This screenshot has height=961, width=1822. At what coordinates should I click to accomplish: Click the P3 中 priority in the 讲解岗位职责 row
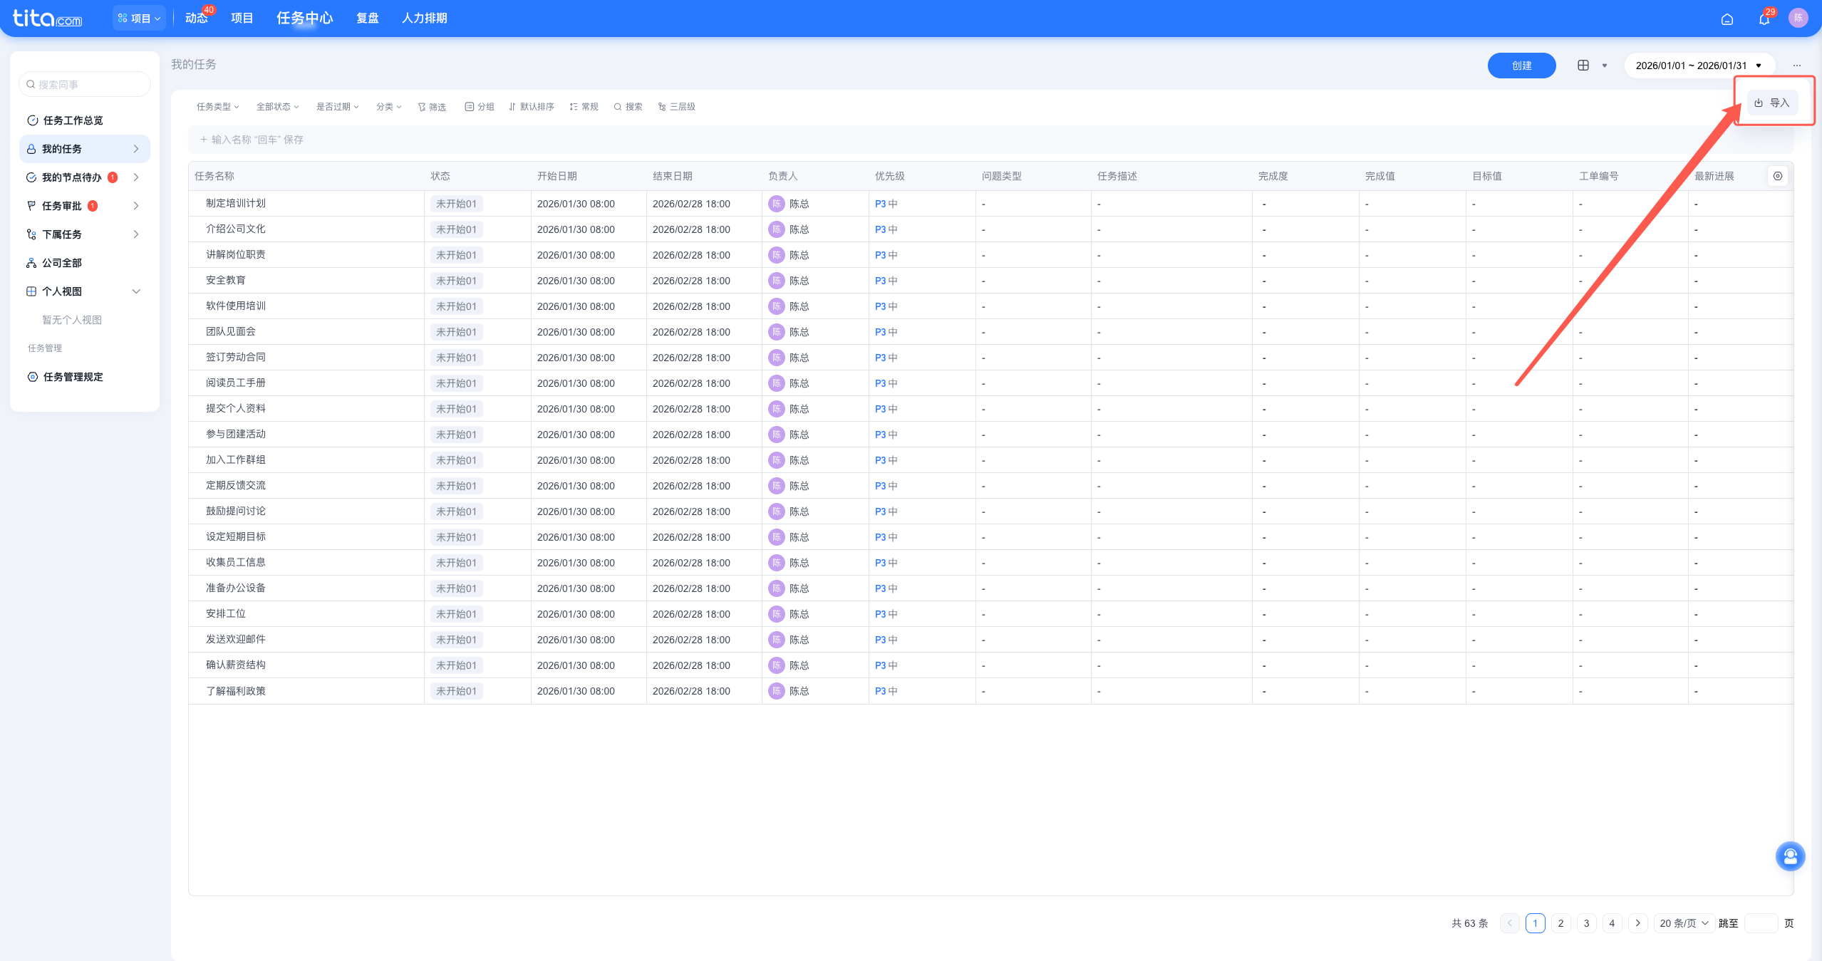pos(886,255)
